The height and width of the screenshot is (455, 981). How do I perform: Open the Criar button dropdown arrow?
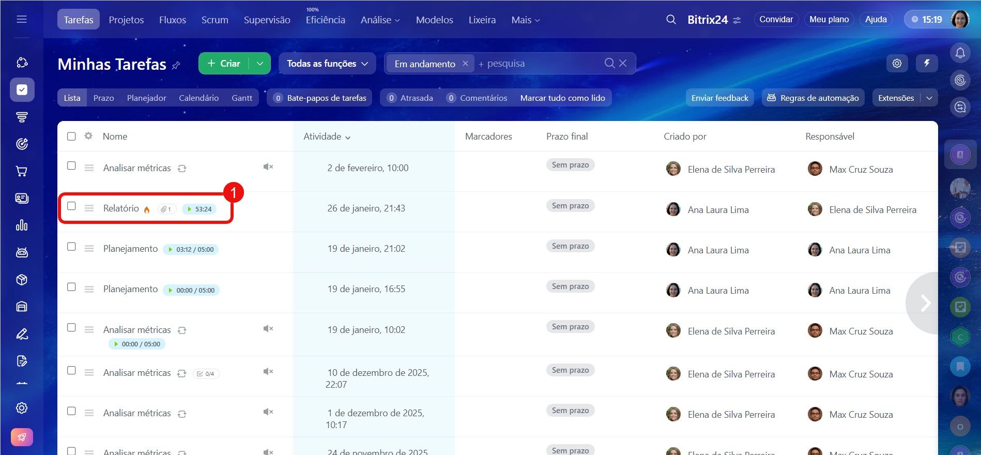coord(260,64)
